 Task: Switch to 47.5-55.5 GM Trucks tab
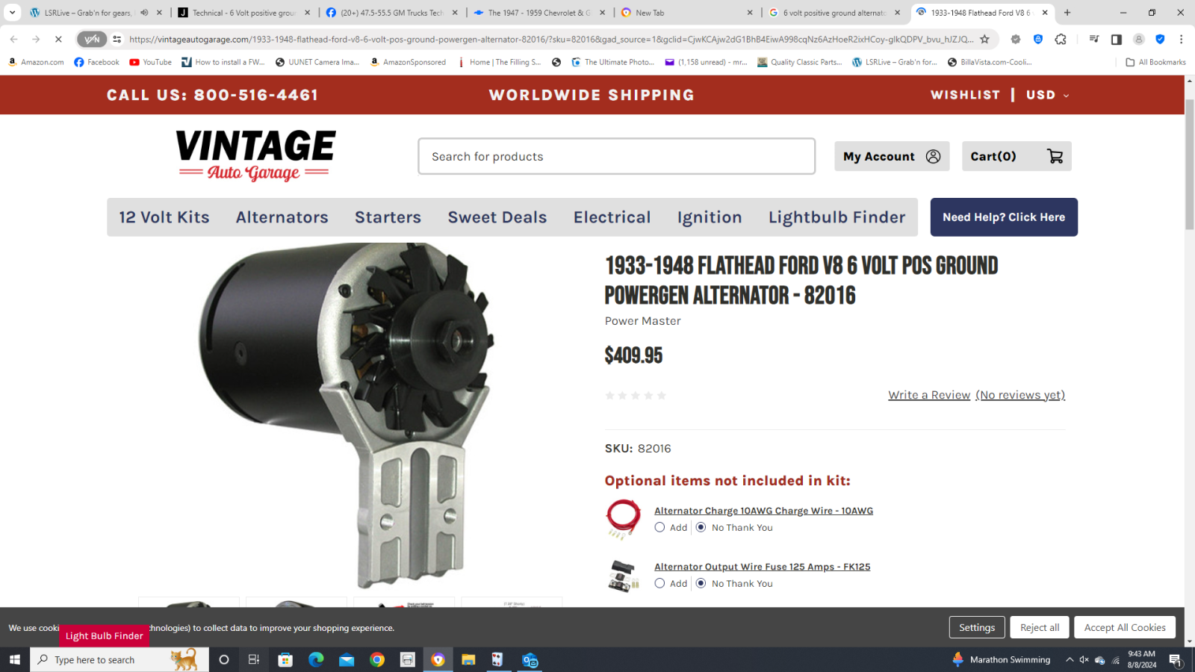tap(392, 13)
